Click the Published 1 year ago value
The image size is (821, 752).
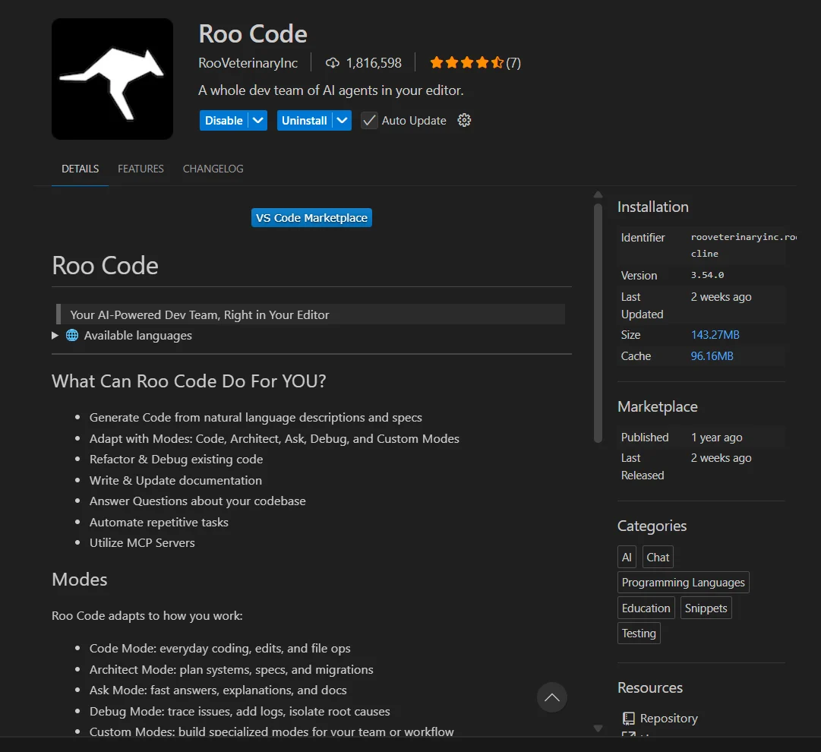pyautogui.click(x=716, y=438)
